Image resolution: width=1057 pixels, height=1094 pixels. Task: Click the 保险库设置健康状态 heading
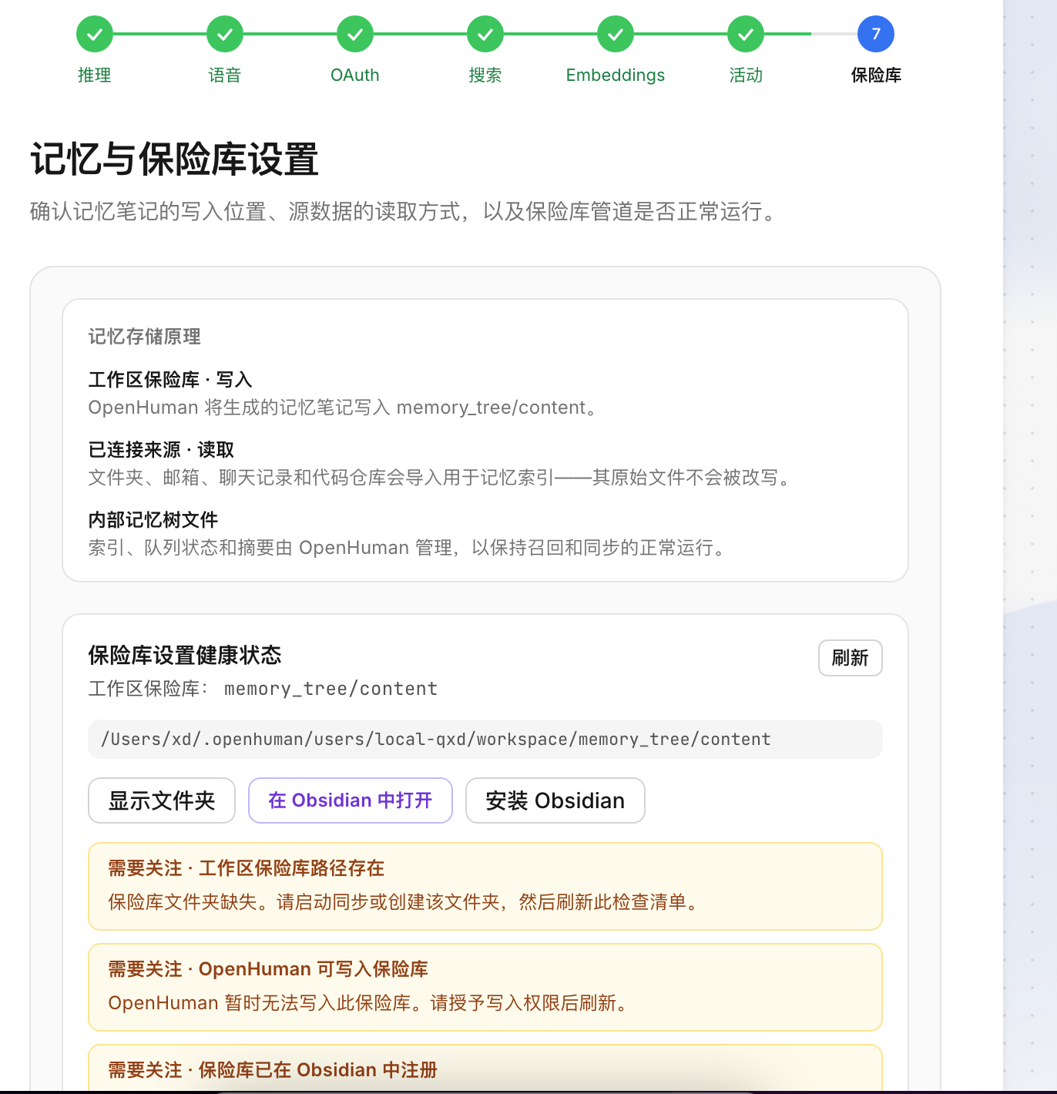[185, 655]
